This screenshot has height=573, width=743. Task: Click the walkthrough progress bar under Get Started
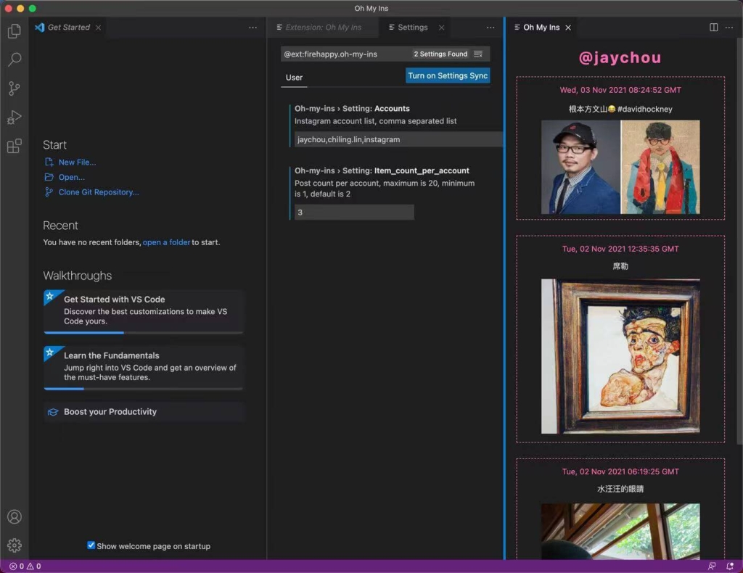[144, 333]
